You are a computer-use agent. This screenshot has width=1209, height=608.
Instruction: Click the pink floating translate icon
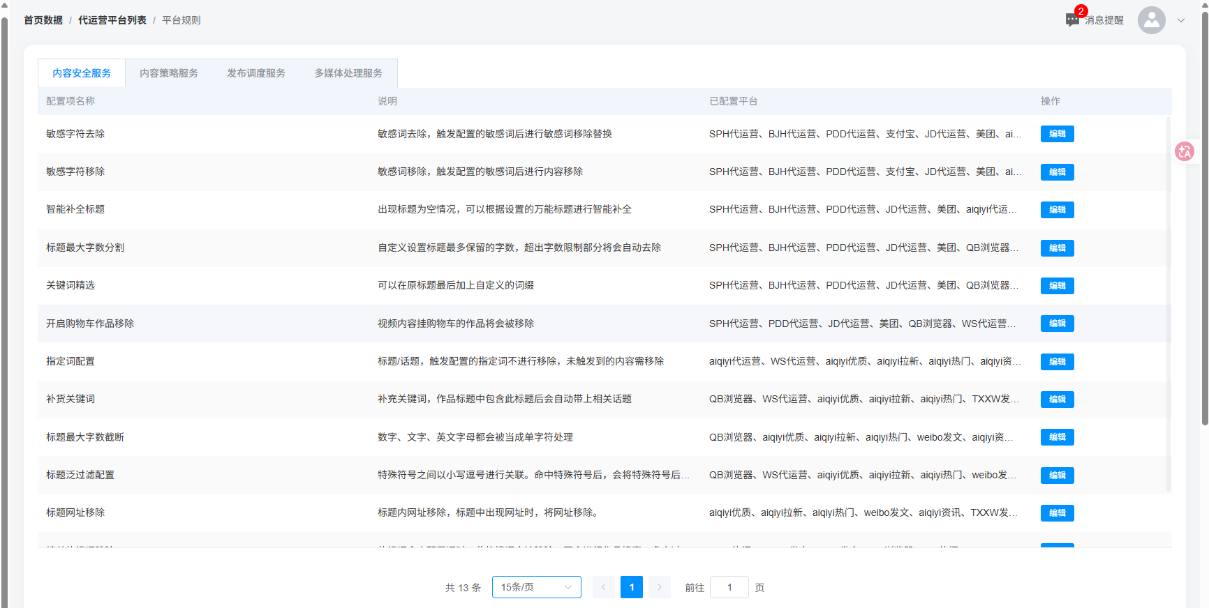[x=1185, y=151]
